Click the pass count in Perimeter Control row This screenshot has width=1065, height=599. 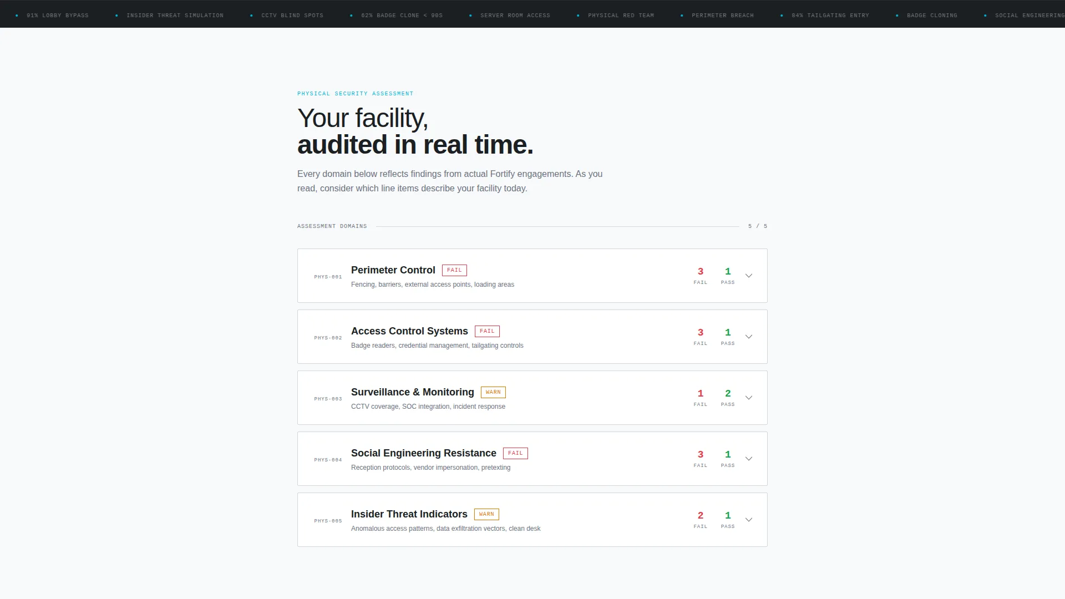[728, 271]
